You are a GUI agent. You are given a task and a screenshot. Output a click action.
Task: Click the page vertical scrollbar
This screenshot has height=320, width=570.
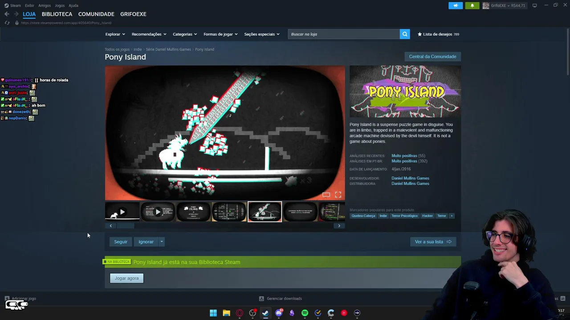point(568,52)
